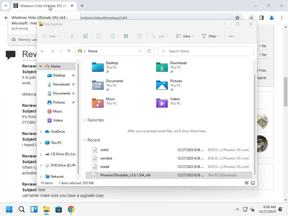Open the Chrome tab search dropdown arrow
Screen dimensions: 288x216
coord(6,6)
